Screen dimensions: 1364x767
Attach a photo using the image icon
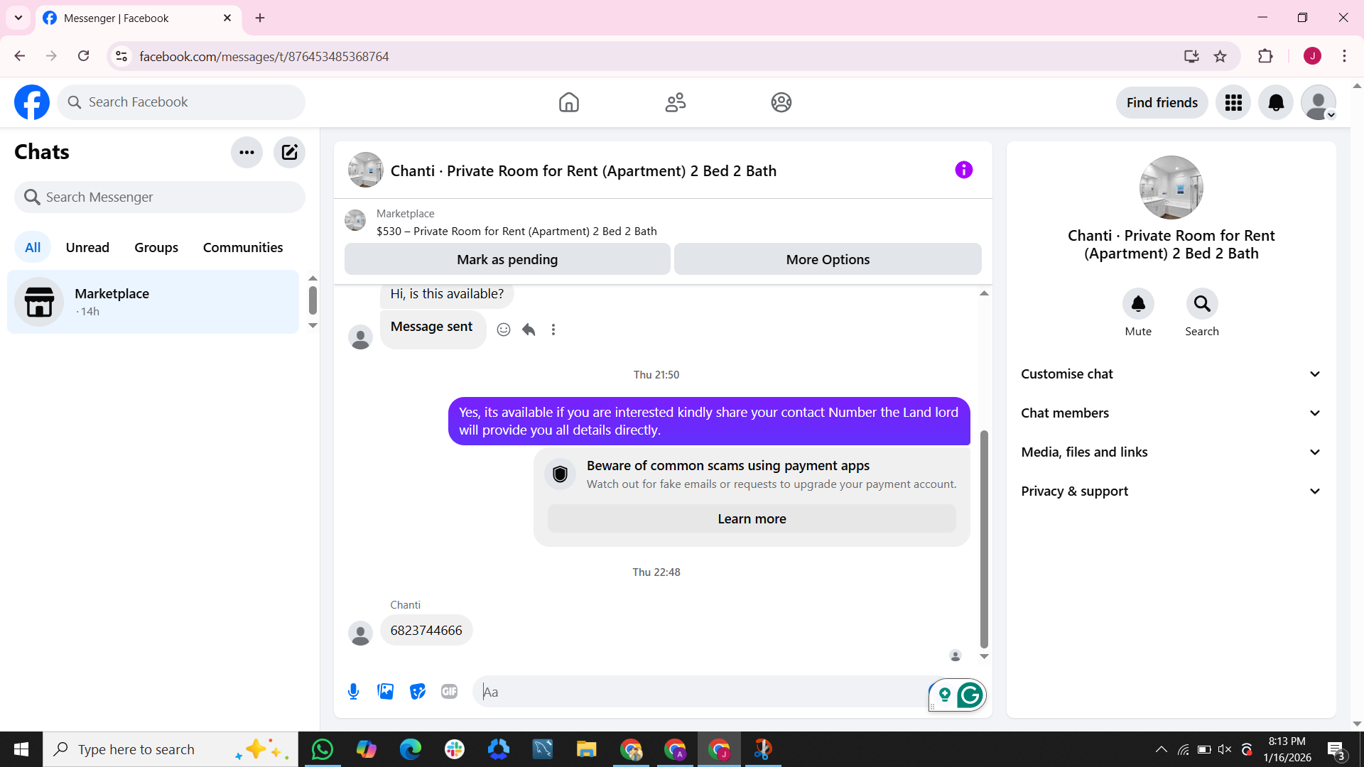point(385,691)
